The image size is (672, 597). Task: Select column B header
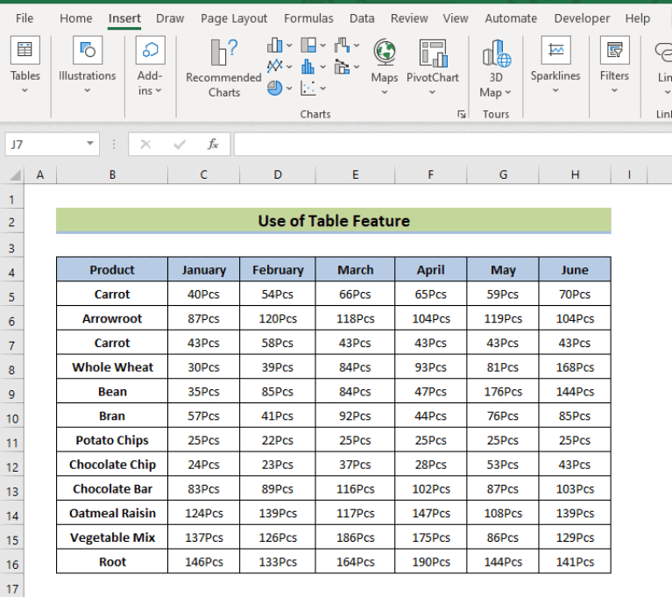112,175
